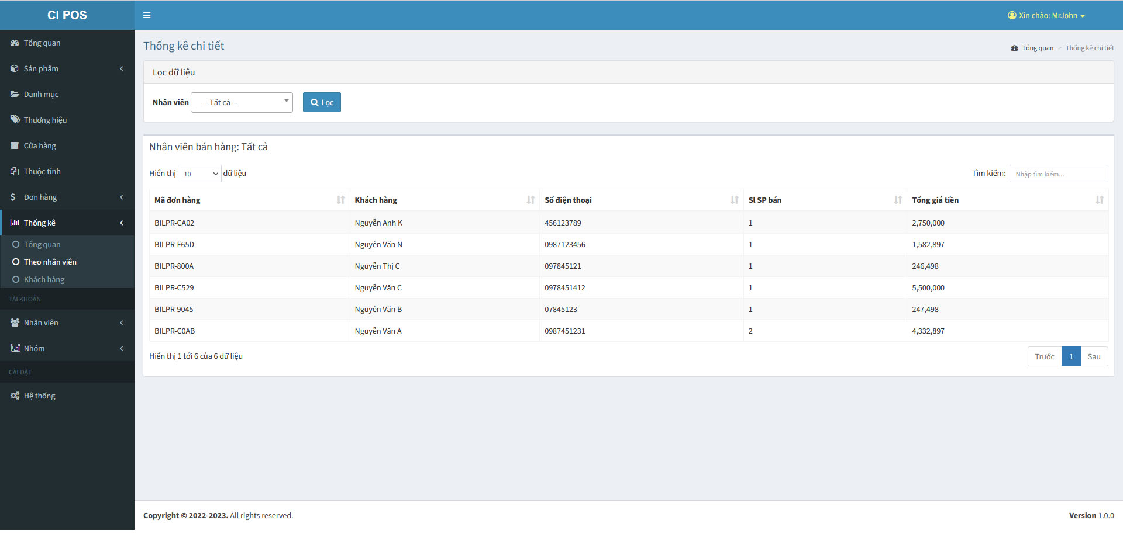
Task: Open the Nhân viên filter dropdown
Action: (242, 102)
